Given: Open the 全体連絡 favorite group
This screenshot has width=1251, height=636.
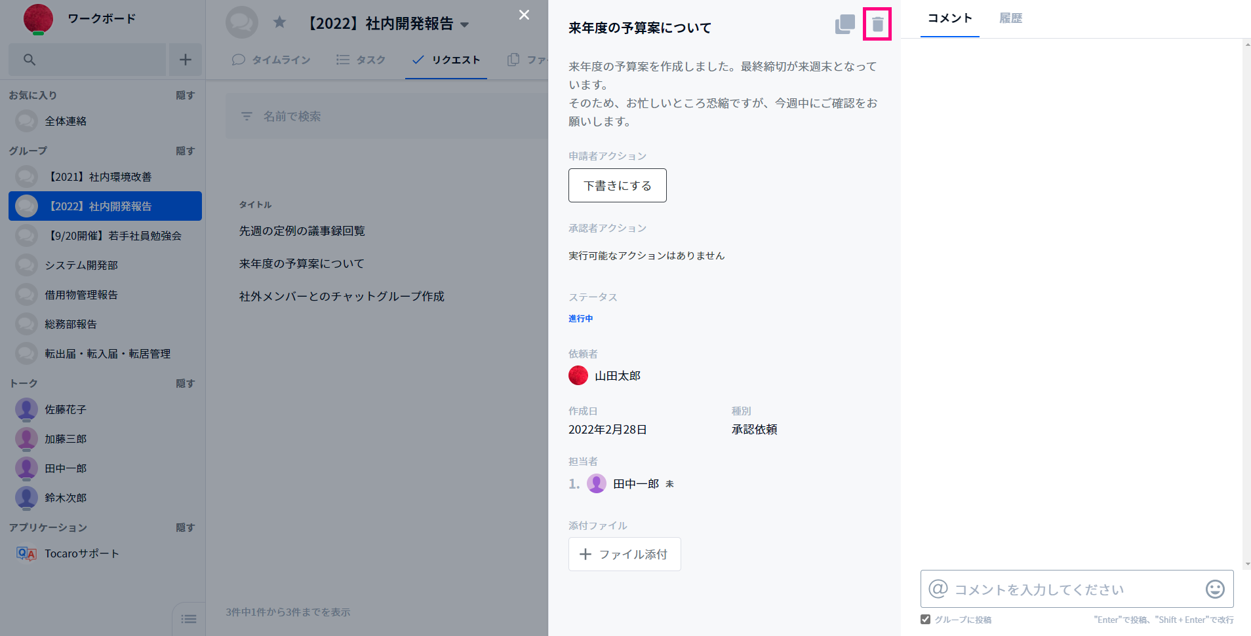Looking at the screenshot, I should 105,121.
